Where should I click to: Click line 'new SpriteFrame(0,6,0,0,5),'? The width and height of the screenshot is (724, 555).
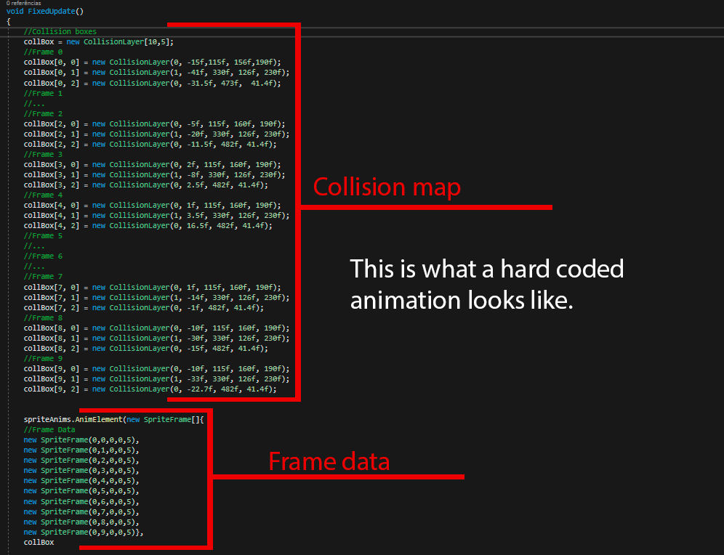(x=81, y=501)
